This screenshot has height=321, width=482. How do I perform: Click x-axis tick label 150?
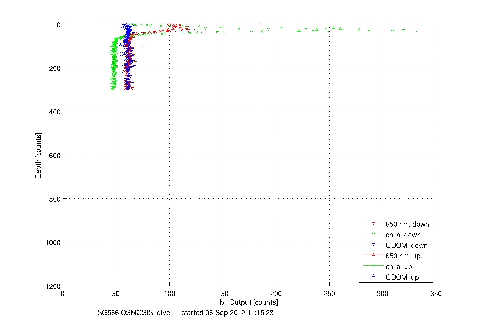223,294
